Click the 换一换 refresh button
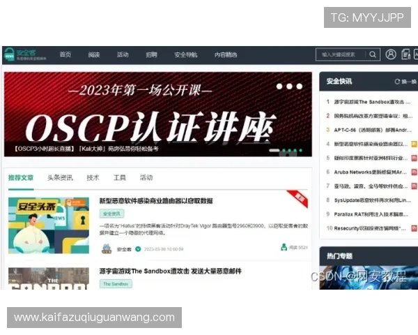The image size is (418, 335). 405,82
